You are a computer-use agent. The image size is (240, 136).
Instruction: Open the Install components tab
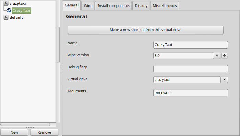(113, 6)
